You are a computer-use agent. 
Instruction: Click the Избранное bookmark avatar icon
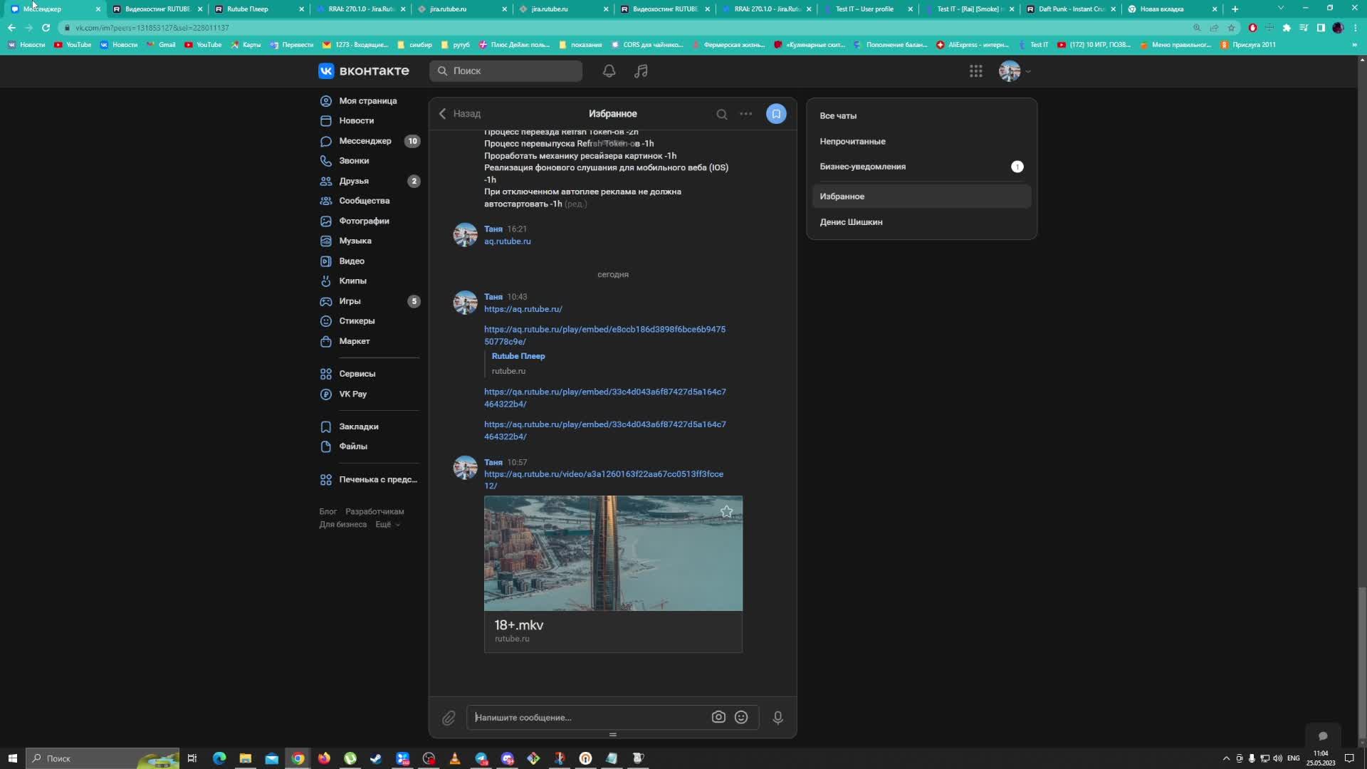[x=776, y=114]
